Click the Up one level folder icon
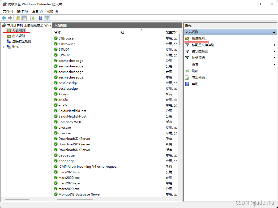This screenshot has height=208, width=278. click(x=18, y=18)
